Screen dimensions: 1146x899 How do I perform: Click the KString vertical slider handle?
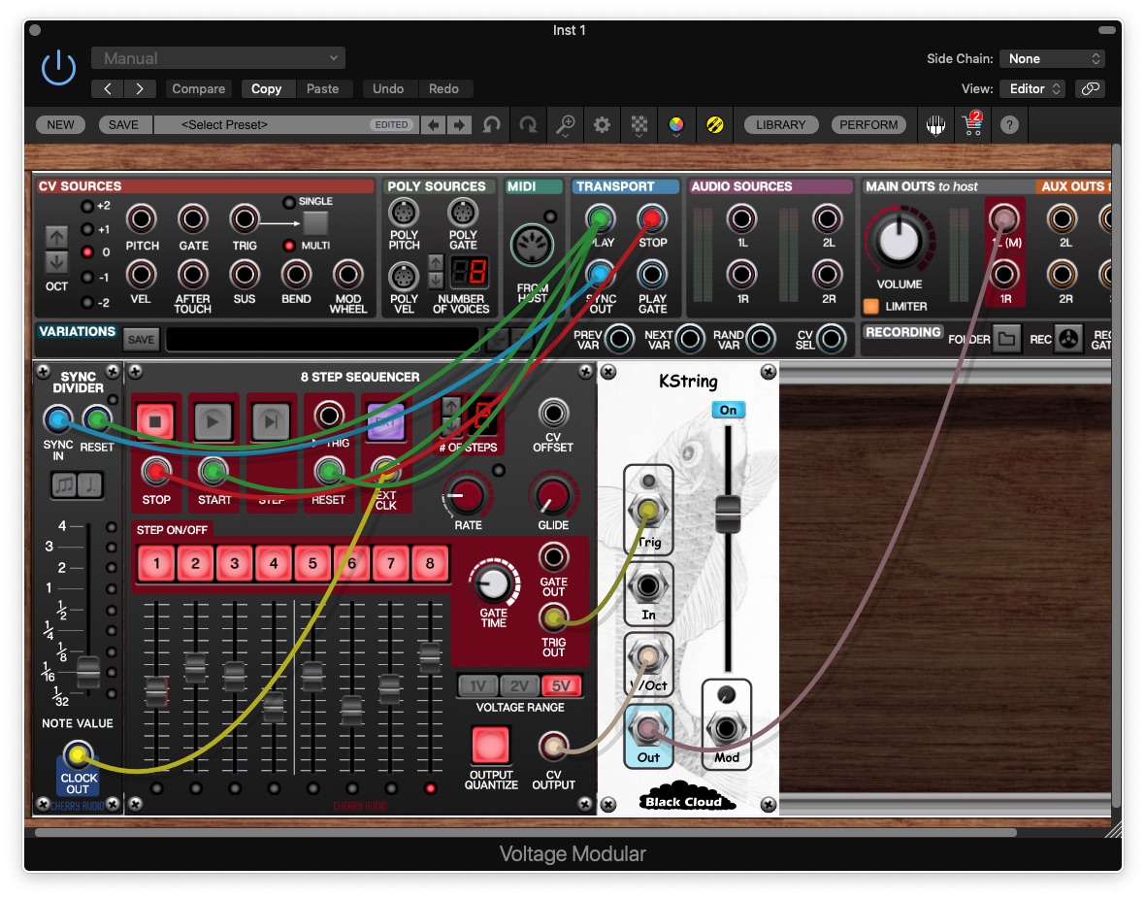(x=727, y=513)
